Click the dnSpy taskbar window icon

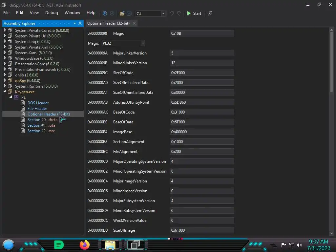click(x=136, y=245)
